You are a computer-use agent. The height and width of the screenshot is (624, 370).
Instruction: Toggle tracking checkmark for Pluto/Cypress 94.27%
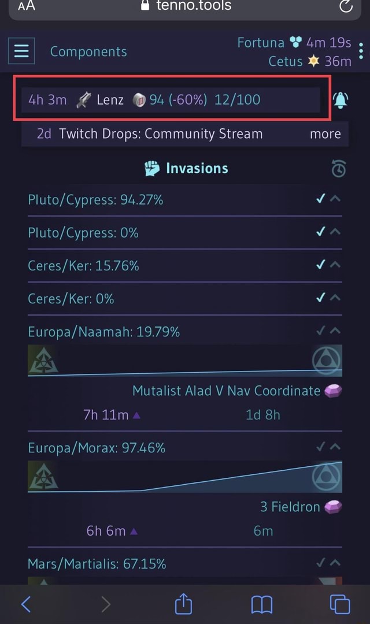coord(320,199)
